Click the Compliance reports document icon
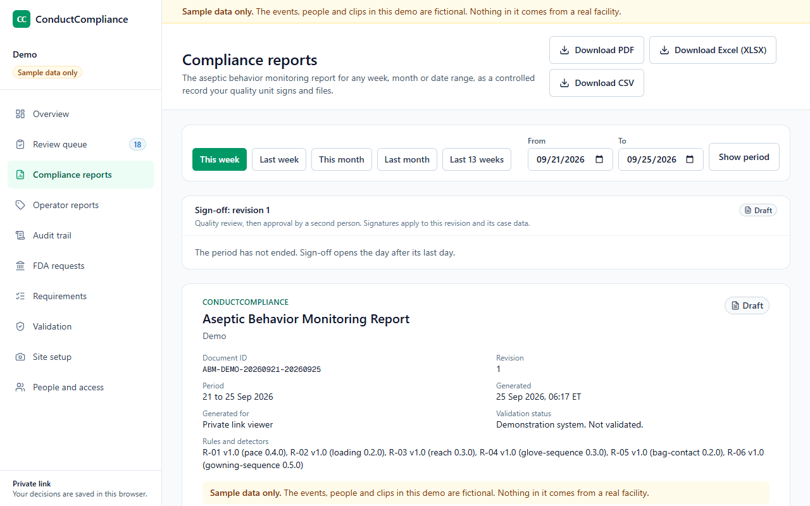The height and width of the screenshot is (506, 810). (x=20, y=175)
